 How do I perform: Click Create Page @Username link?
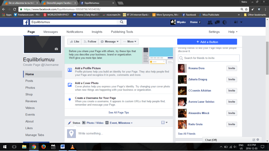41,65
